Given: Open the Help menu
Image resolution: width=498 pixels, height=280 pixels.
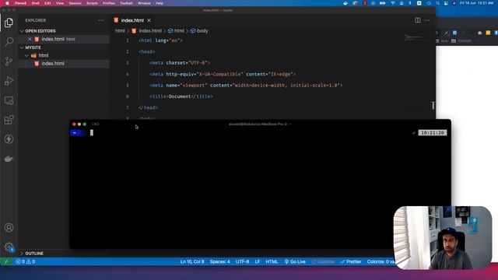Looking at the screenshot, I should coord(160,3).
